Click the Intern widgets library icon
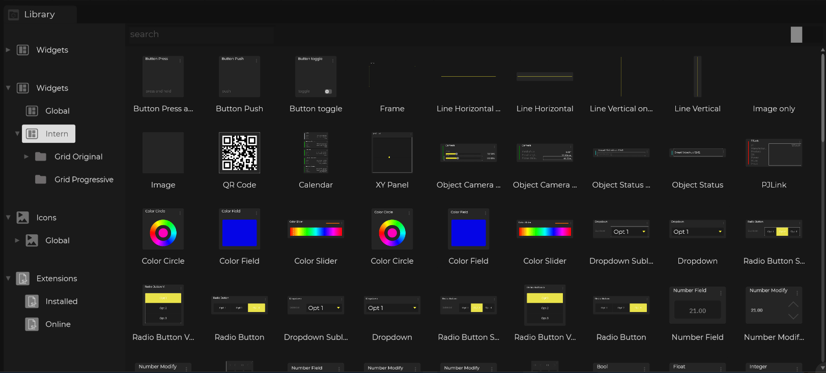The image size is (826, 373). coord(32,134)
